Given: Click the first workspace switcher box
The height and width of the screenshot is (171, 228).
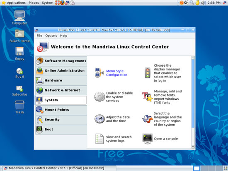Looking at the screenshot, I should coord(197,168).
